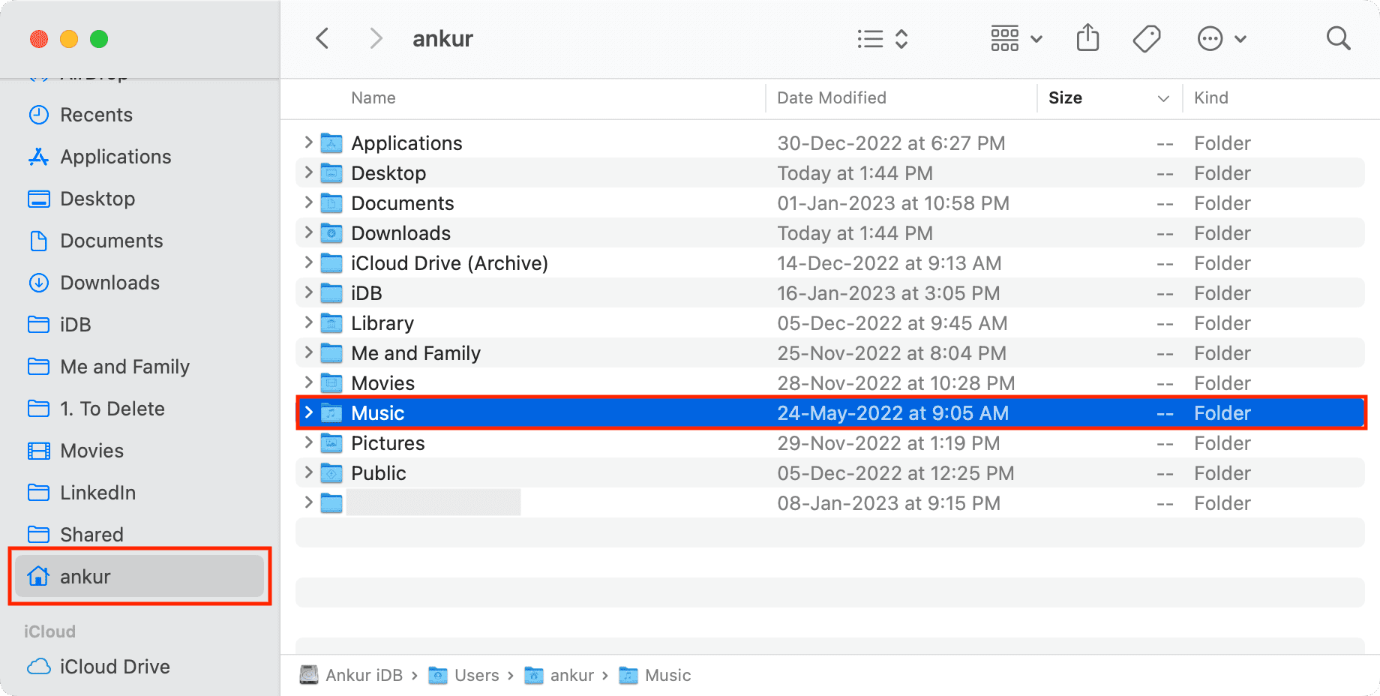
Task: Expand the Pictures folder row
Action: [x=308, y=442]
